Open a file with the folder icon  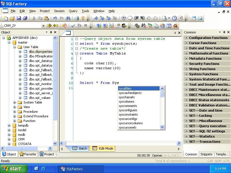point(12,18)
